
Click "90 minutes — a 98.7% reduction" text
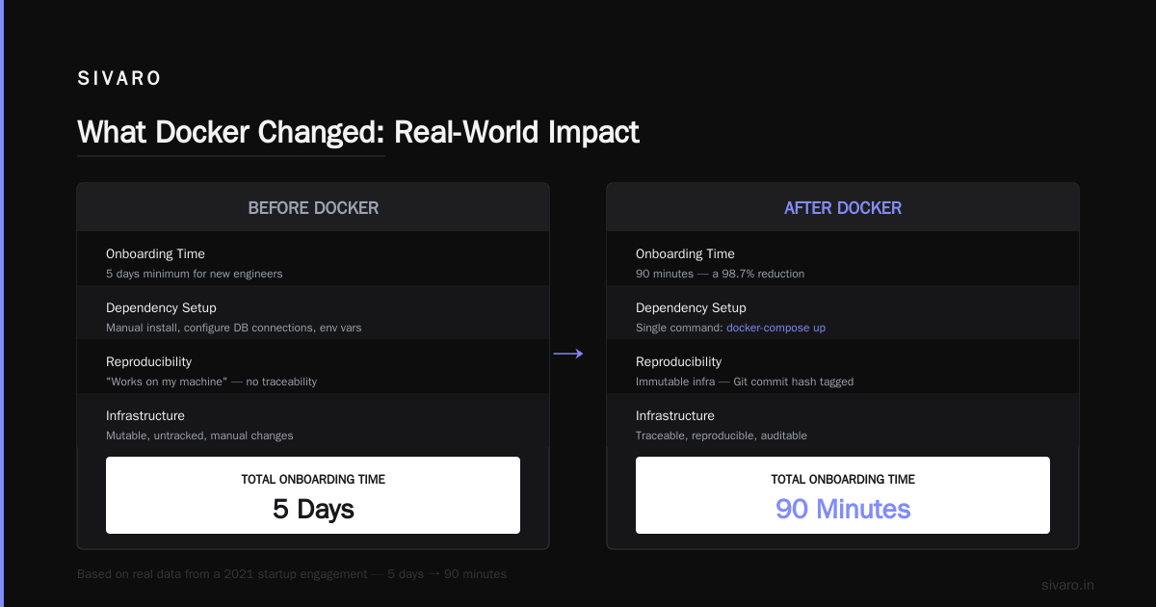[x=720, y=274]
